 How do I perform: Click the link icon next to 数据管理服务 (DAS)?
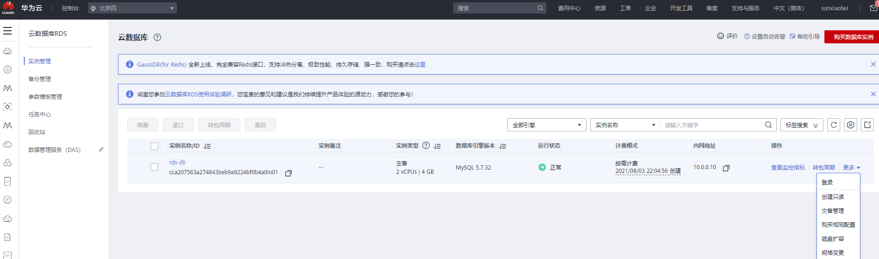pyautogui.click(x=101, y=150)
